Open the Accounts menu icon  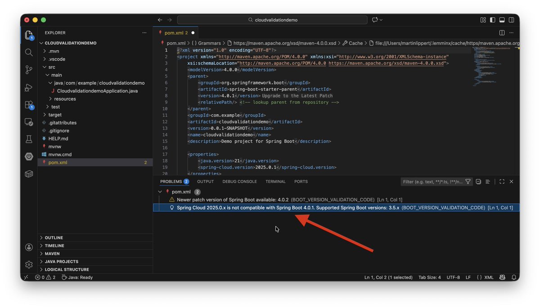click(x=29, y=247)
